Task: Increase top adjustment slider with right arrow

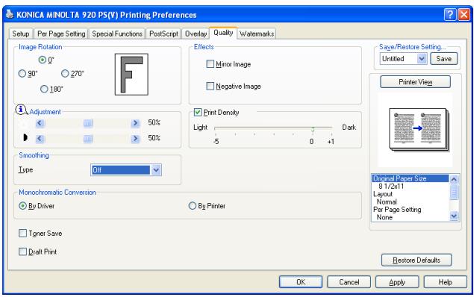Action: click(x=135, y=123)
